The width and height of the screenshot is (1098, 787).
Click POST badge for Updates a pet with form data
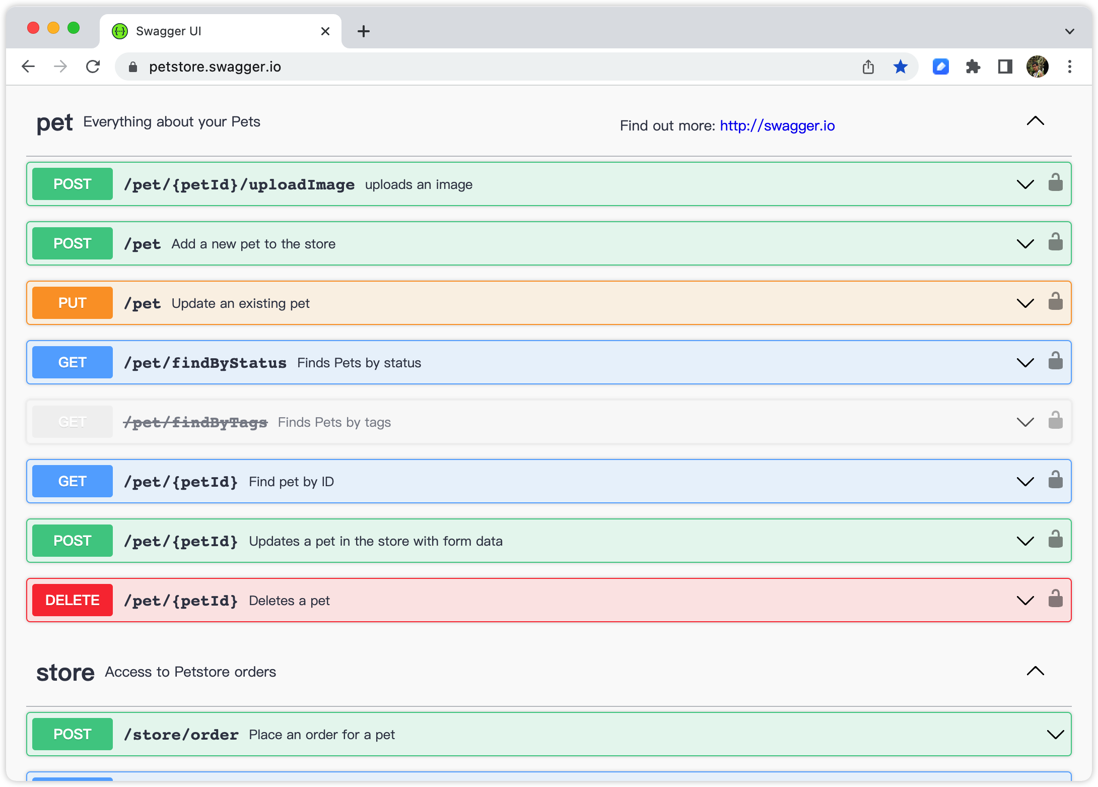click(73, 541)
